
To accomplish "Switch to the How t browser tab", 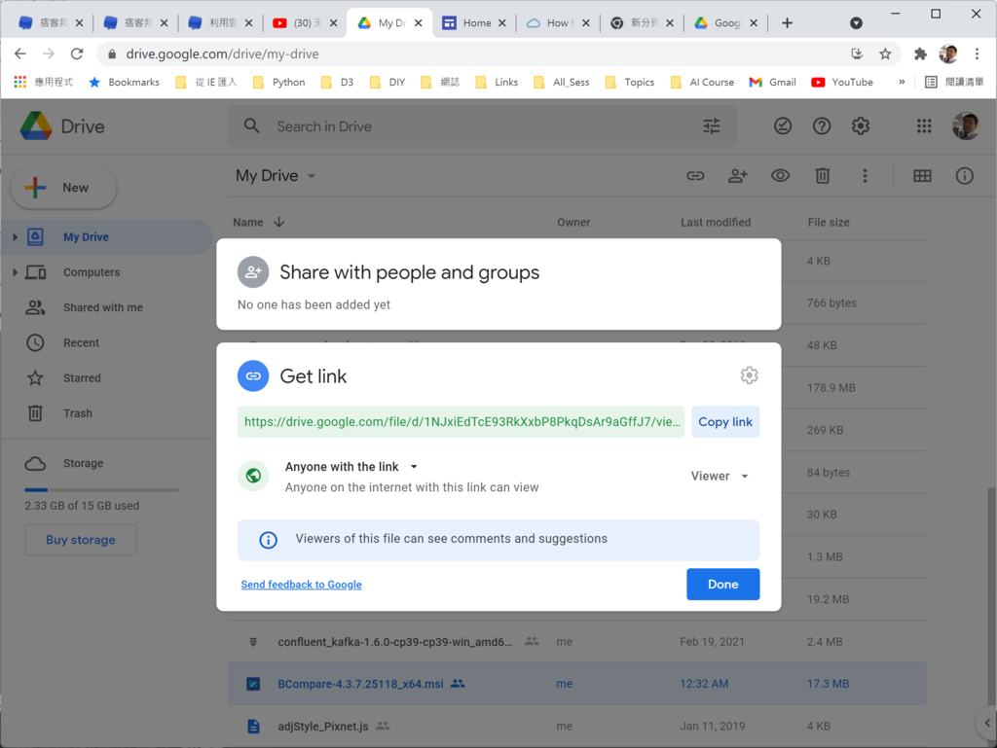I will [559, 23].
